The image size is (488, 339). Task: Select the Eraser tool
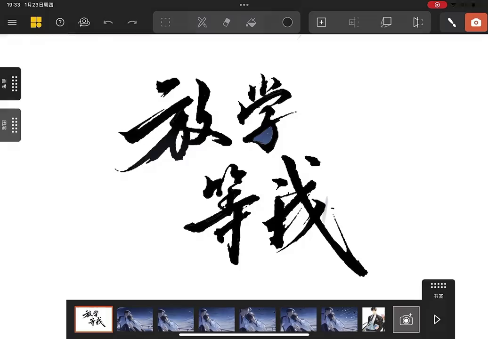point(227,23)
